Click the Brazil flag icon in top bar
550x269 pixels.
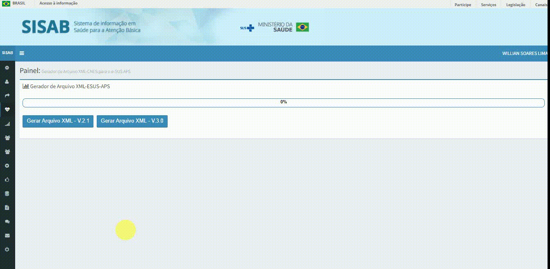point(6,3)
